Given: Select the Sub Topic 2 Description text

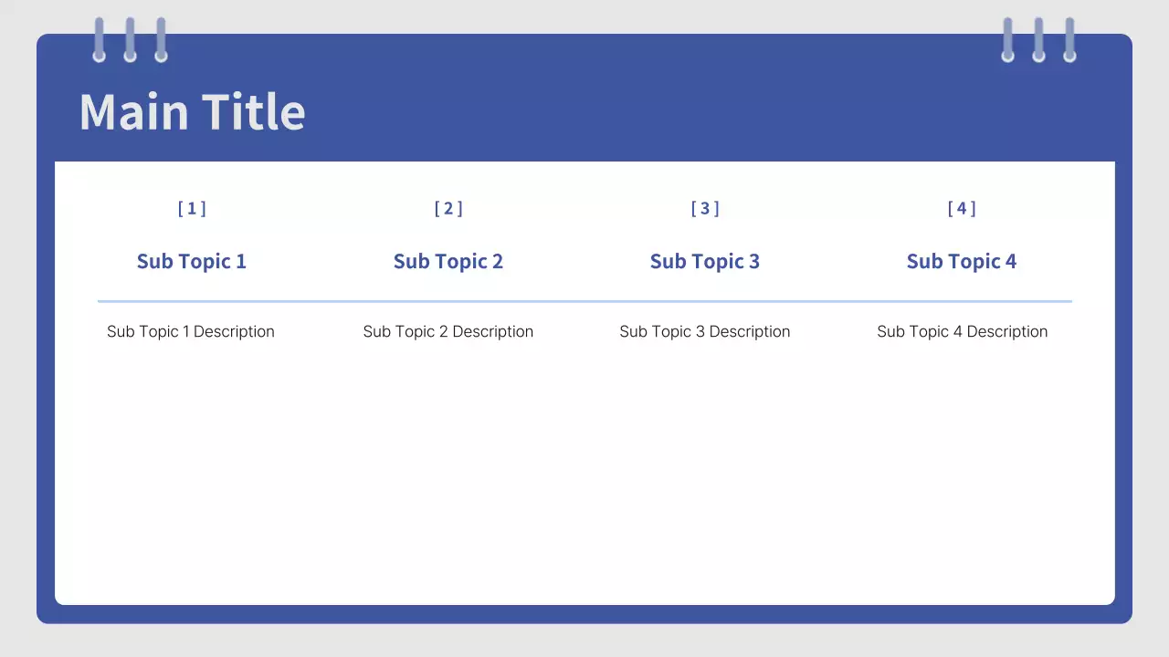Looking at the screenshot, I should (x=448, y=331).
